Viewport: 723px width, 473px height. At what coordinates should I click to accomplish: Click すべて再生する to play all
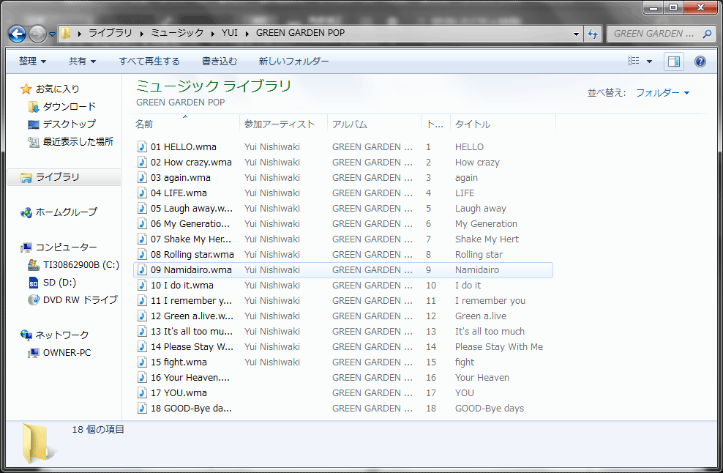149,61
